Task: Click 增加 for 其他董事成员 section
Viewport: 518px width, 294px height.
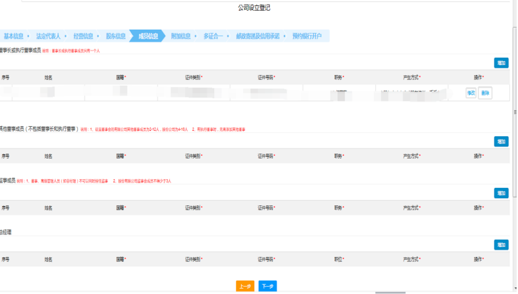Action: [501, 142]
